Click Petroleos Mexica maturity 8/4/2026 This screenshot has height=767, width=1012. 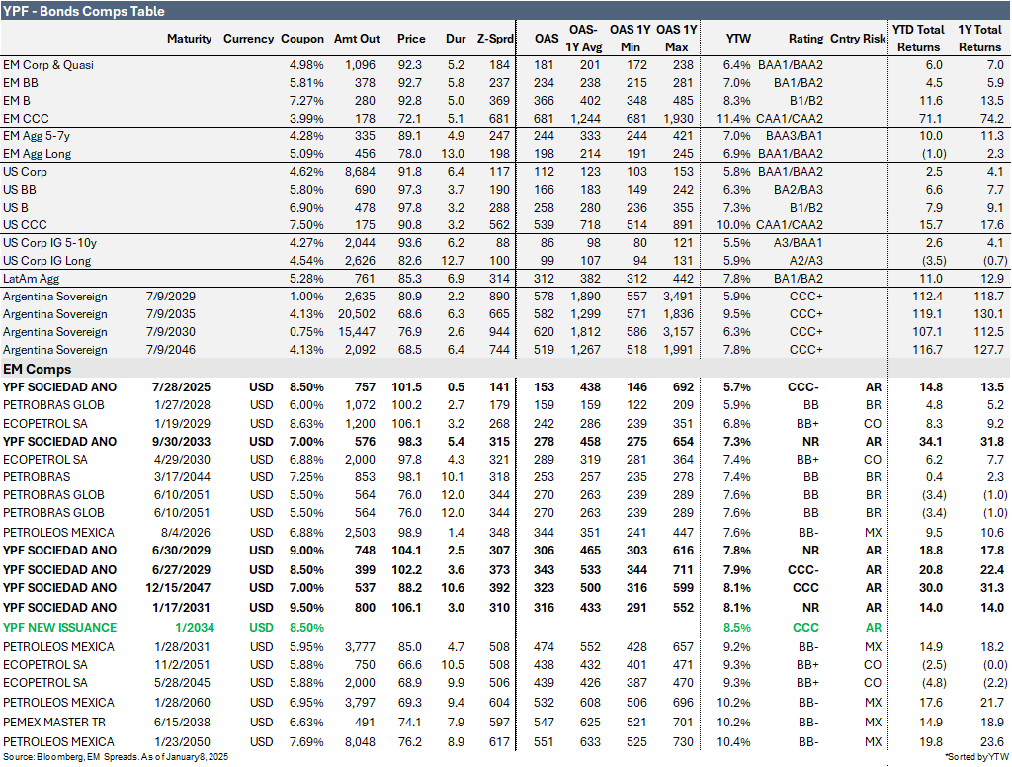click(x=186, y=533)
